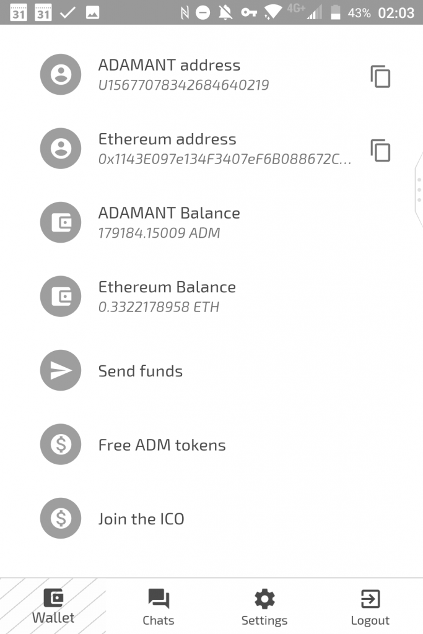423x634 pixels.
Task: Tap the ADAMANT Balance wallet icon
Action: point(61,222)
